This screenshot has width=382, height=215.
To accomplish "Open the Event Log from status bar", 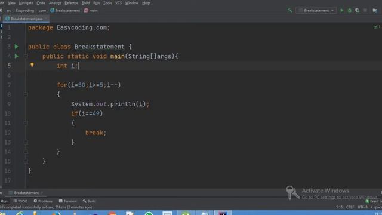I will [x=373, y=201].
